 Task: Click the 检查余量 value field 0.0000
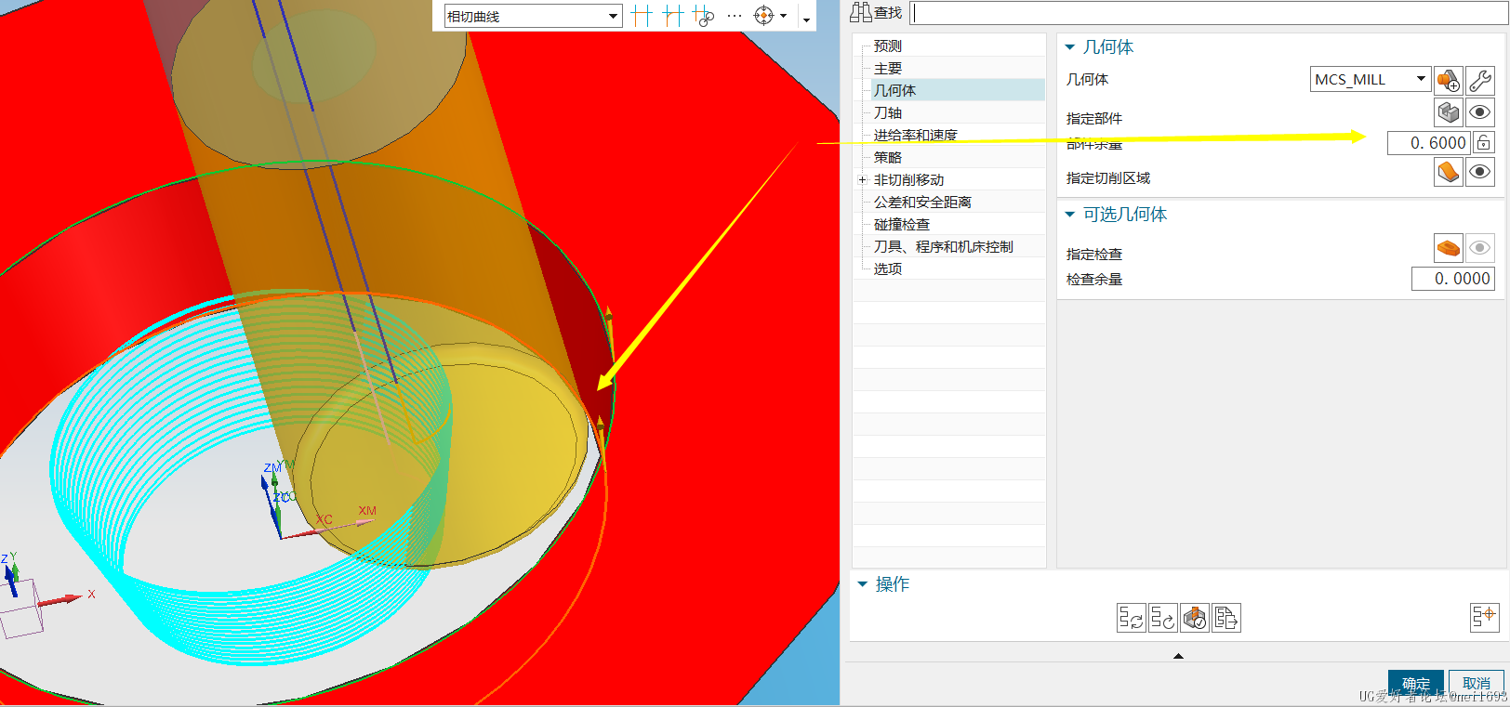[1452, 279]
